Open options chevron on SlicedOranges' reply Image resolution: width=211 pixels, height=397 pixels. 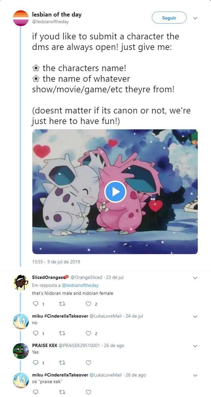[195, 278]
